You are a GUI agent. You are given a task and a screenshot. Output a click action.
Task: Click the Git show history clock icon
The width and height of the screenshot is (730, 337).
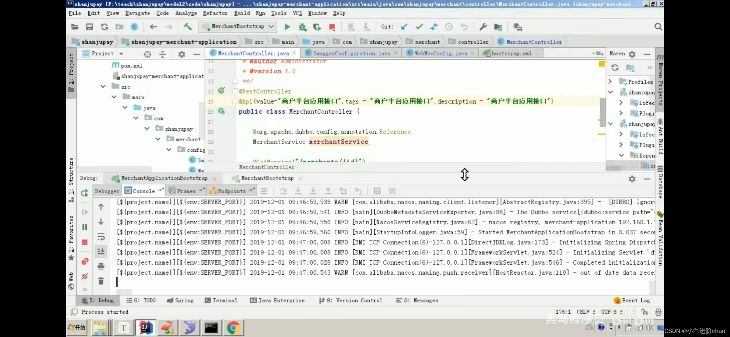[x=449, y=27]
